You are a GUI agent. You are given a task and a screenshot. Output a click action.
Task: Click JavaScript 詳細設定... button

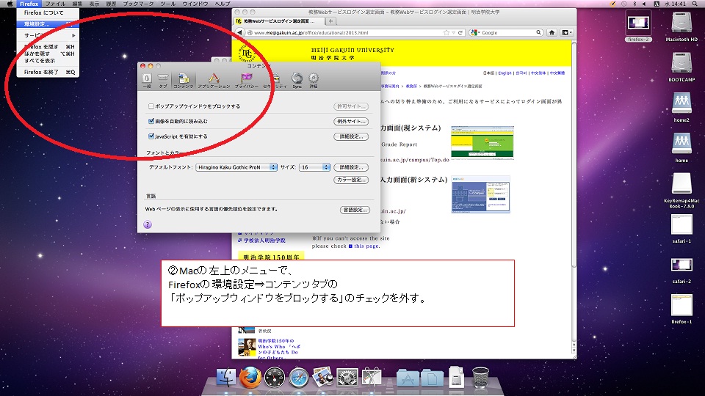[351, 136]
